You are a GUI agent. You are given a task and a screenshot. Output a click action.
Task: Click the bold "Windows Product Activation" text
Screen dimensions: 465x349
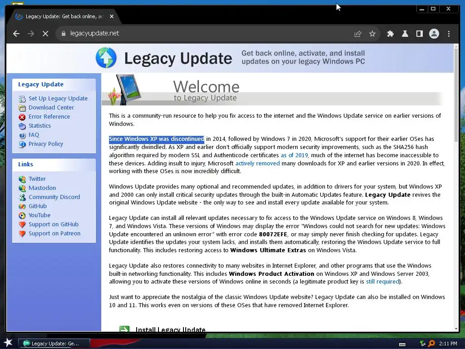(272, 274)
